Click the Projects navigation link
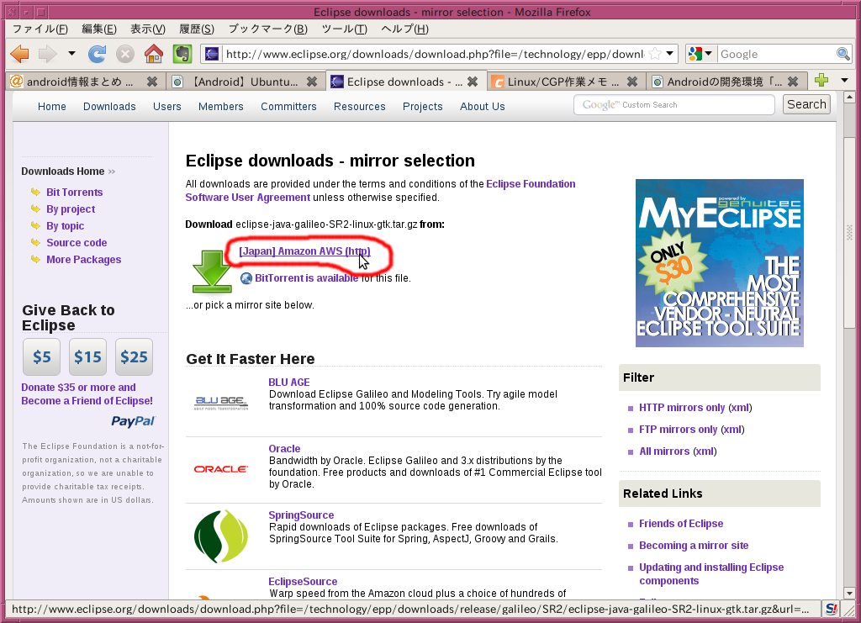 point(422,107)
